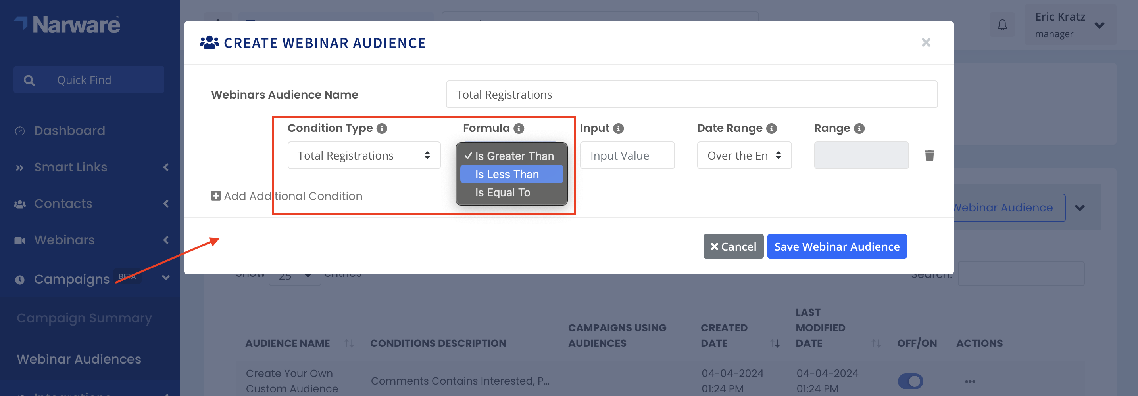Viewport: 1138px width, 396px height.
Task: Sort by Created Date column arrows
Action: click(775, 343)
